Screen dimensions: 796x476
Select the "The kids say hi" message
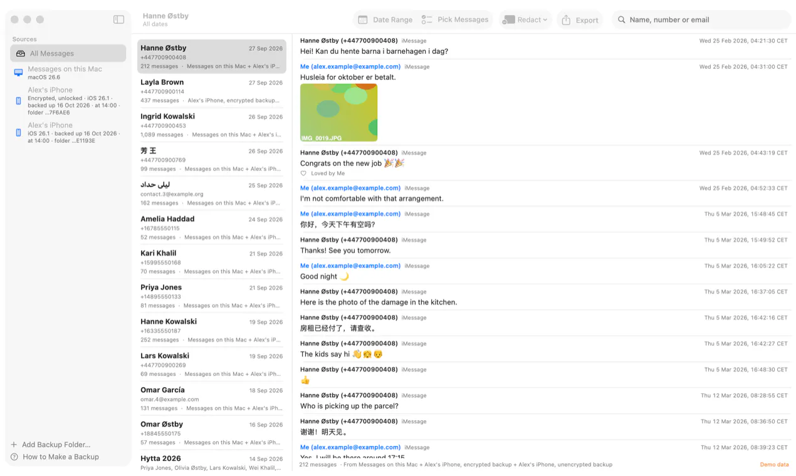pos(342,354)
